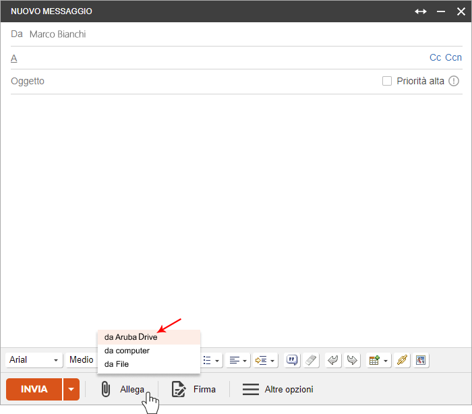Click the Allega attach label
Viewport: 472px width, 414px height.
pos(132,389)
